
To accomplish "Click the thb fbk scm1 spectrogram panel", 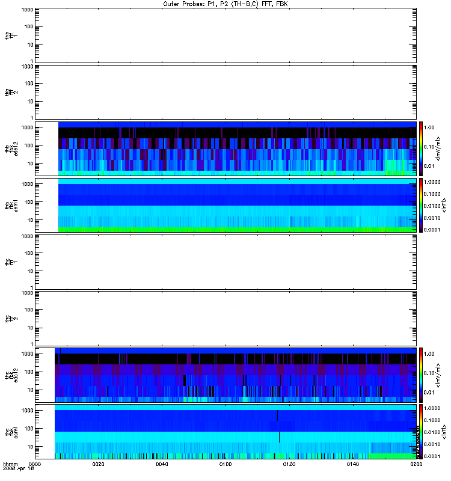I will (x=226, y=205).
